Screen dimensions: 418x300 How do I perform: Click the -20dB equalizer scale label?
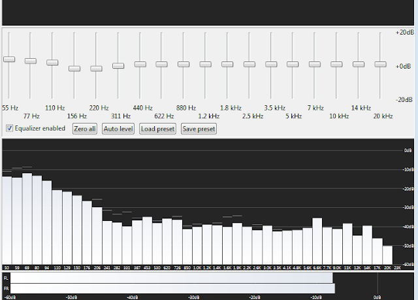[x=404, y=100]
